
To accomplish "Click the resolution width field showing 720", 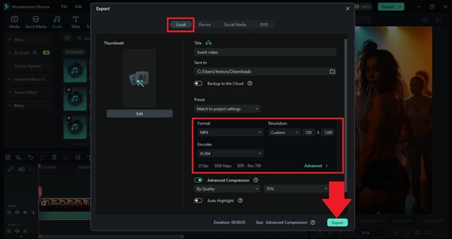I will point(308,132).
